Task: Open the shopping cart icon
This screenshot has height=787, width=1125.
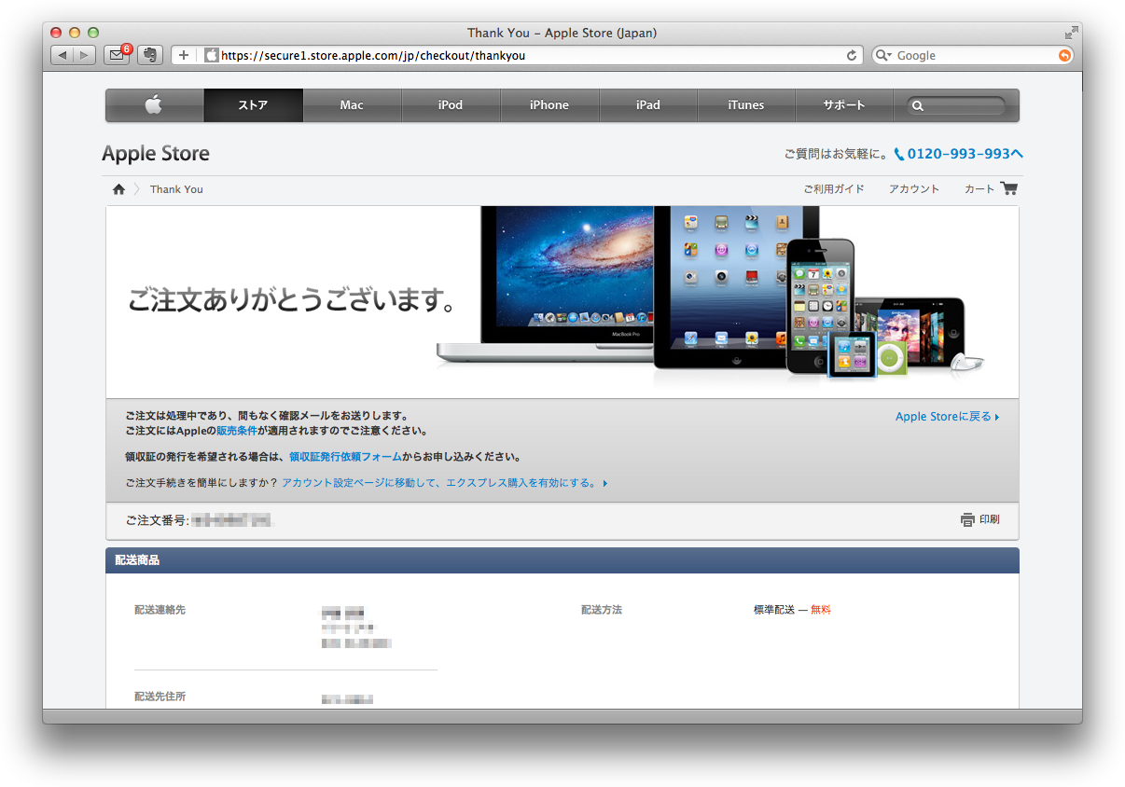Action: point(1008,188)
